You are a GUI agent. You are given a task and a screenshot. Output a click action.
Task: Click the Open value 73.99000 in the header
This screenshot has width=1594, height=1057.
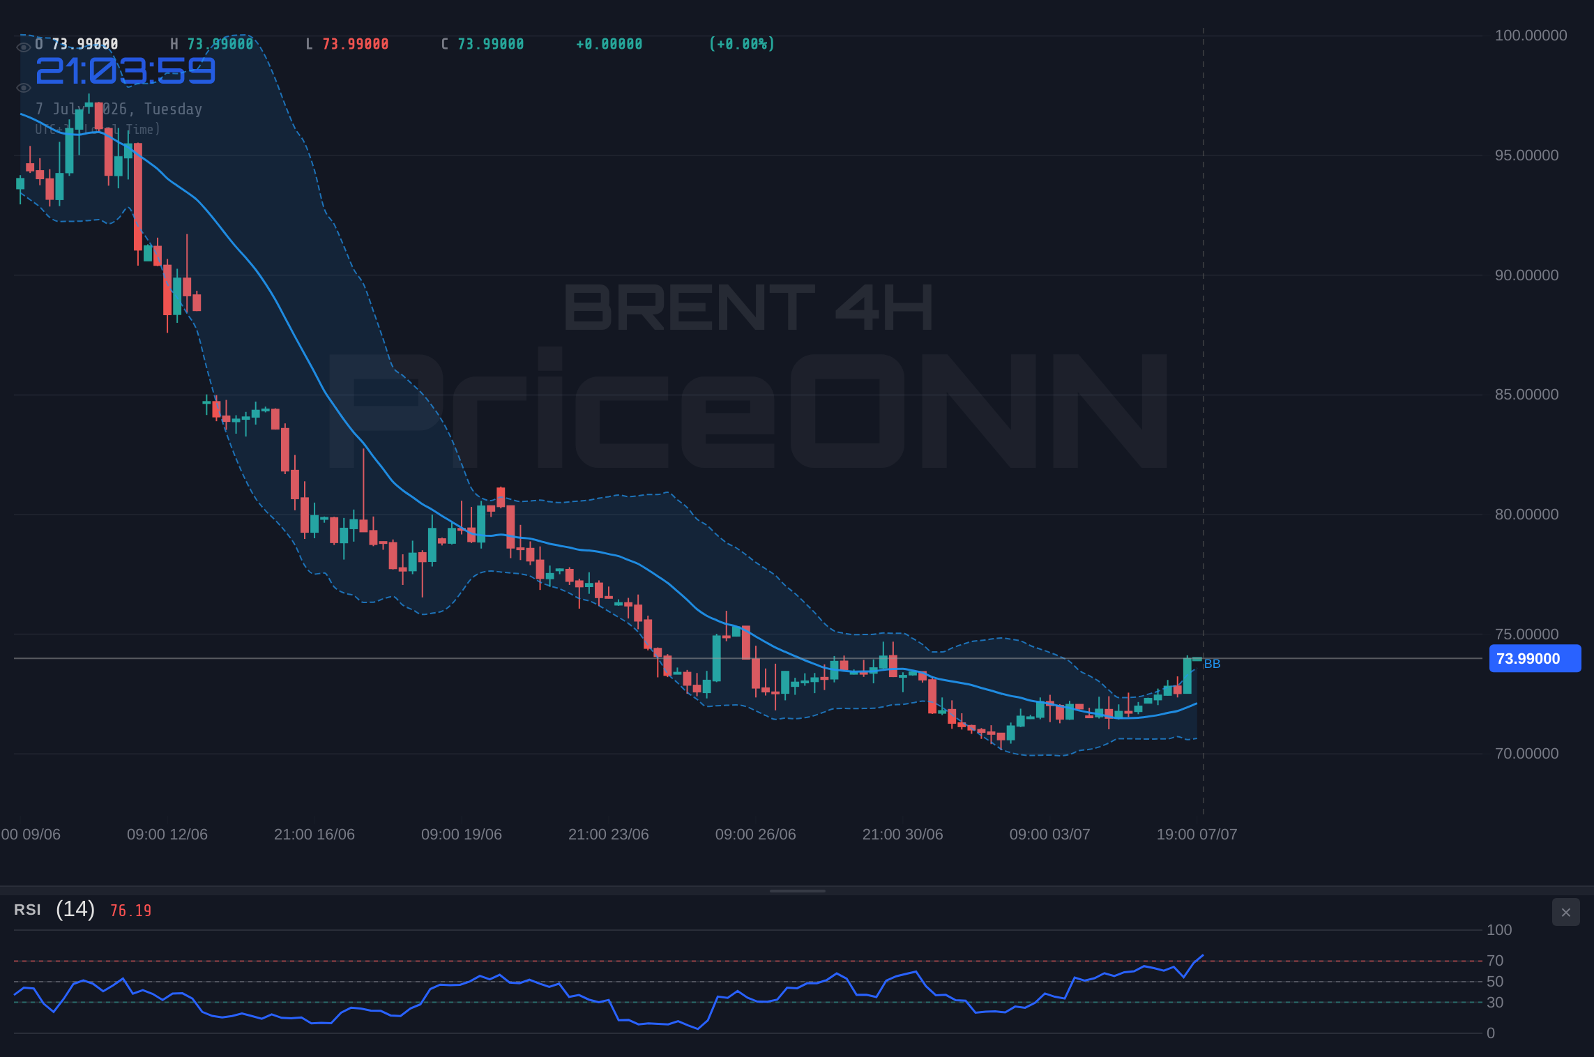coord(85,44)
